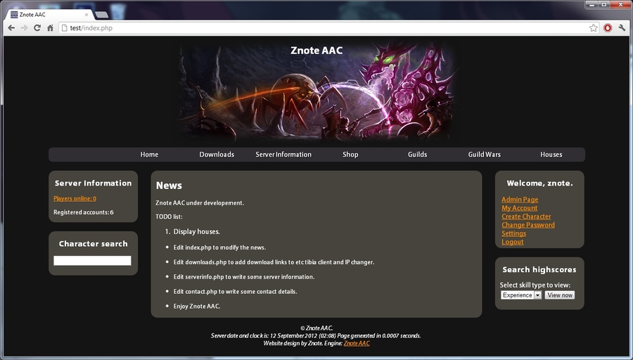Select Shop in the navigation bar
Screen dimensions: 633x360
point(350,155)
